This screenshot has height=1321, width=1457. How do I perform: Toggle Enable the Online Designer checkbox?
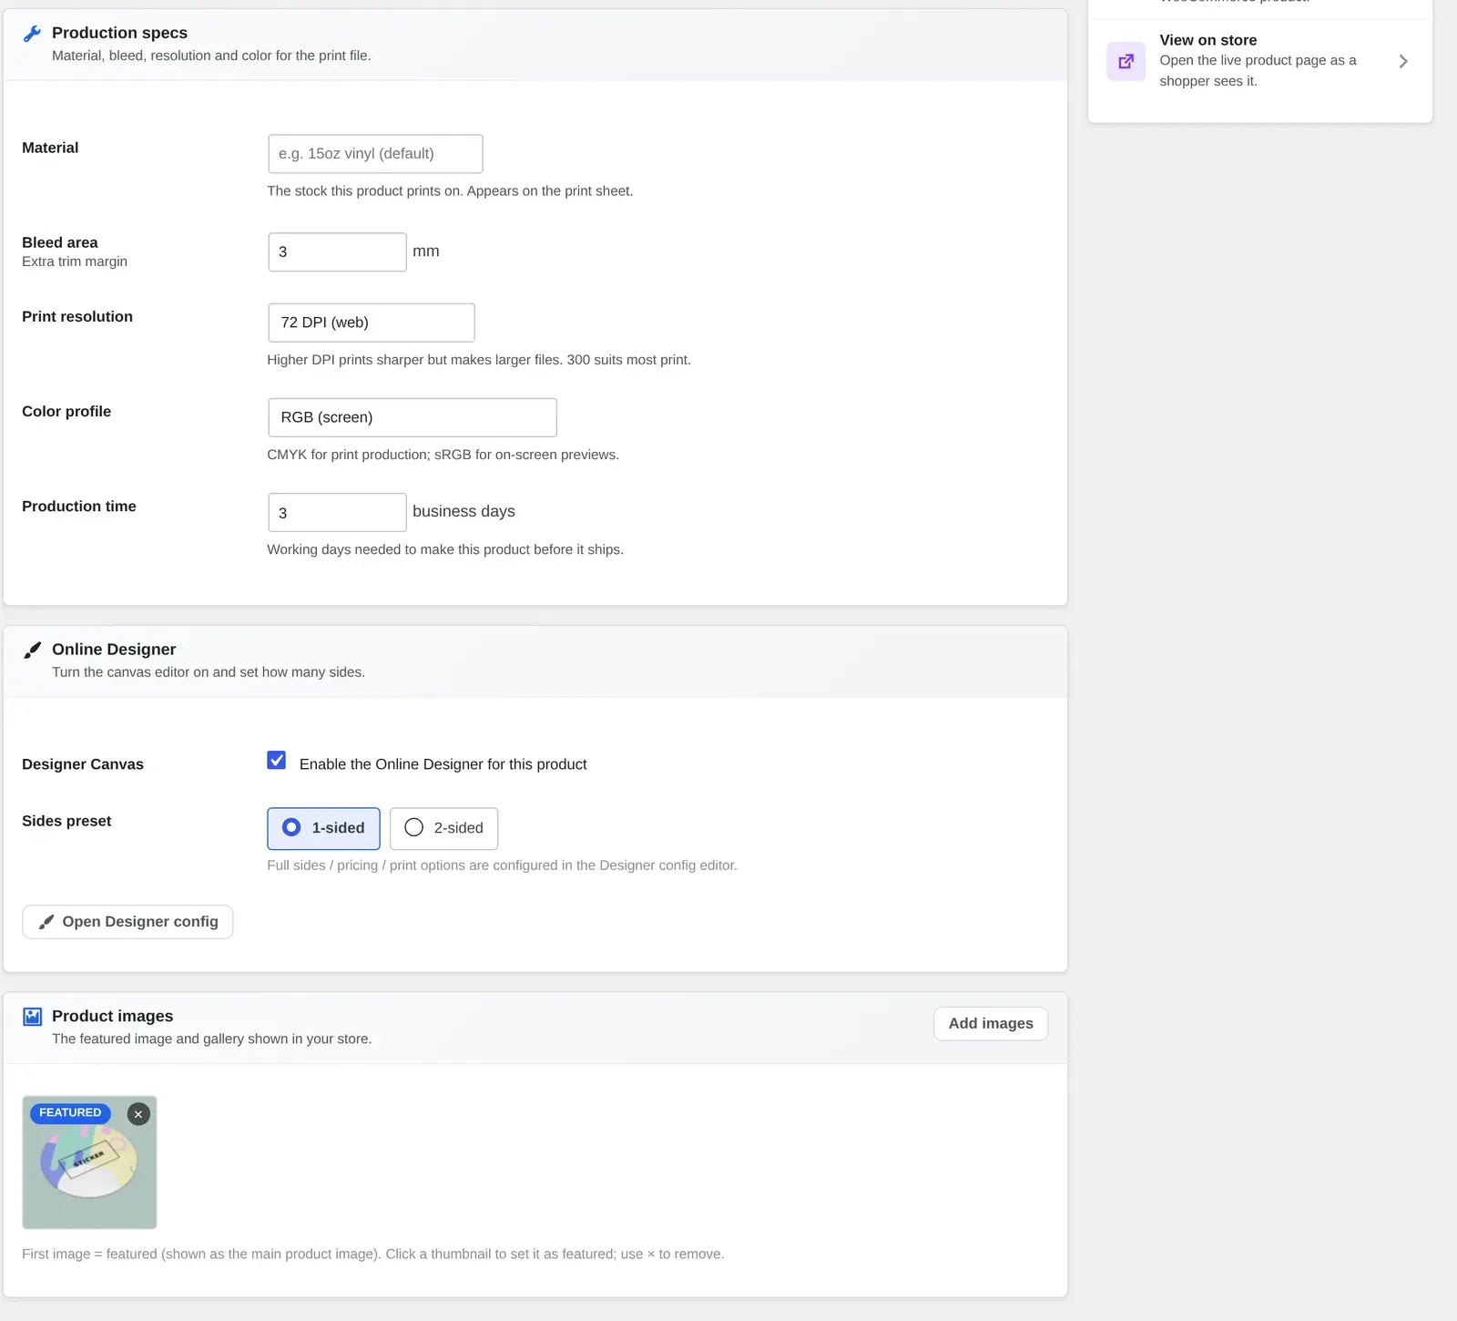click(277, 760)
